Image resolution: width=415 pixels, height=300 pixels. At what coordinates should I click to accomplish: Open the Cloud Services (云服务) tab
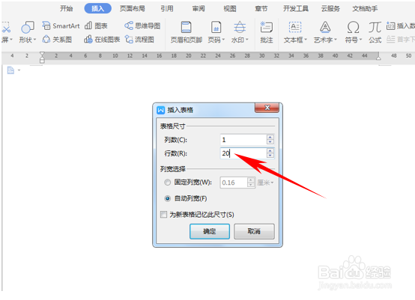click(x=330, y=8)
